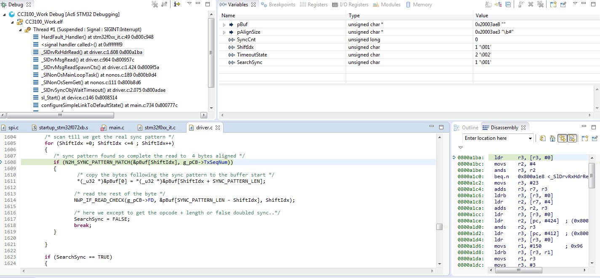The width and height of the screenshot is (600, 278).
Task: Switch to the Memory tab
Action: [x=419, y=5]
